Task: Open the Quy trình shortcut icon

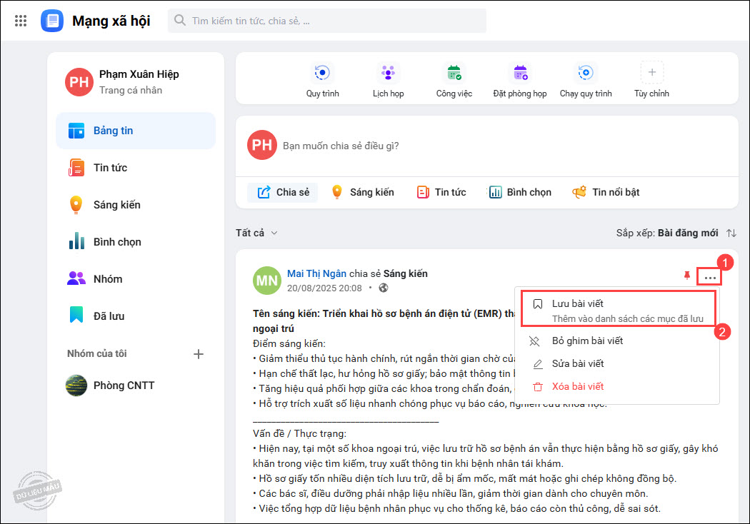Action: click(x=322, y=73)
